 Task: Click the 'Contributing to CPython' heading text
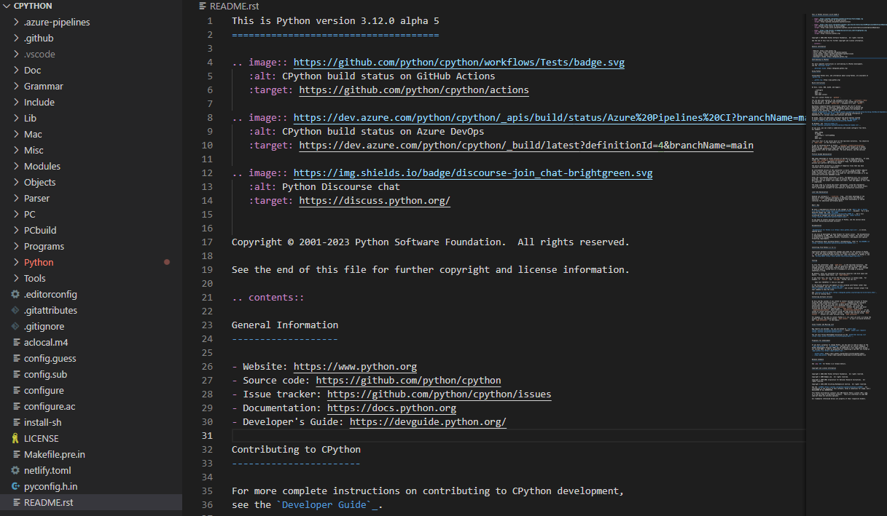296,450
